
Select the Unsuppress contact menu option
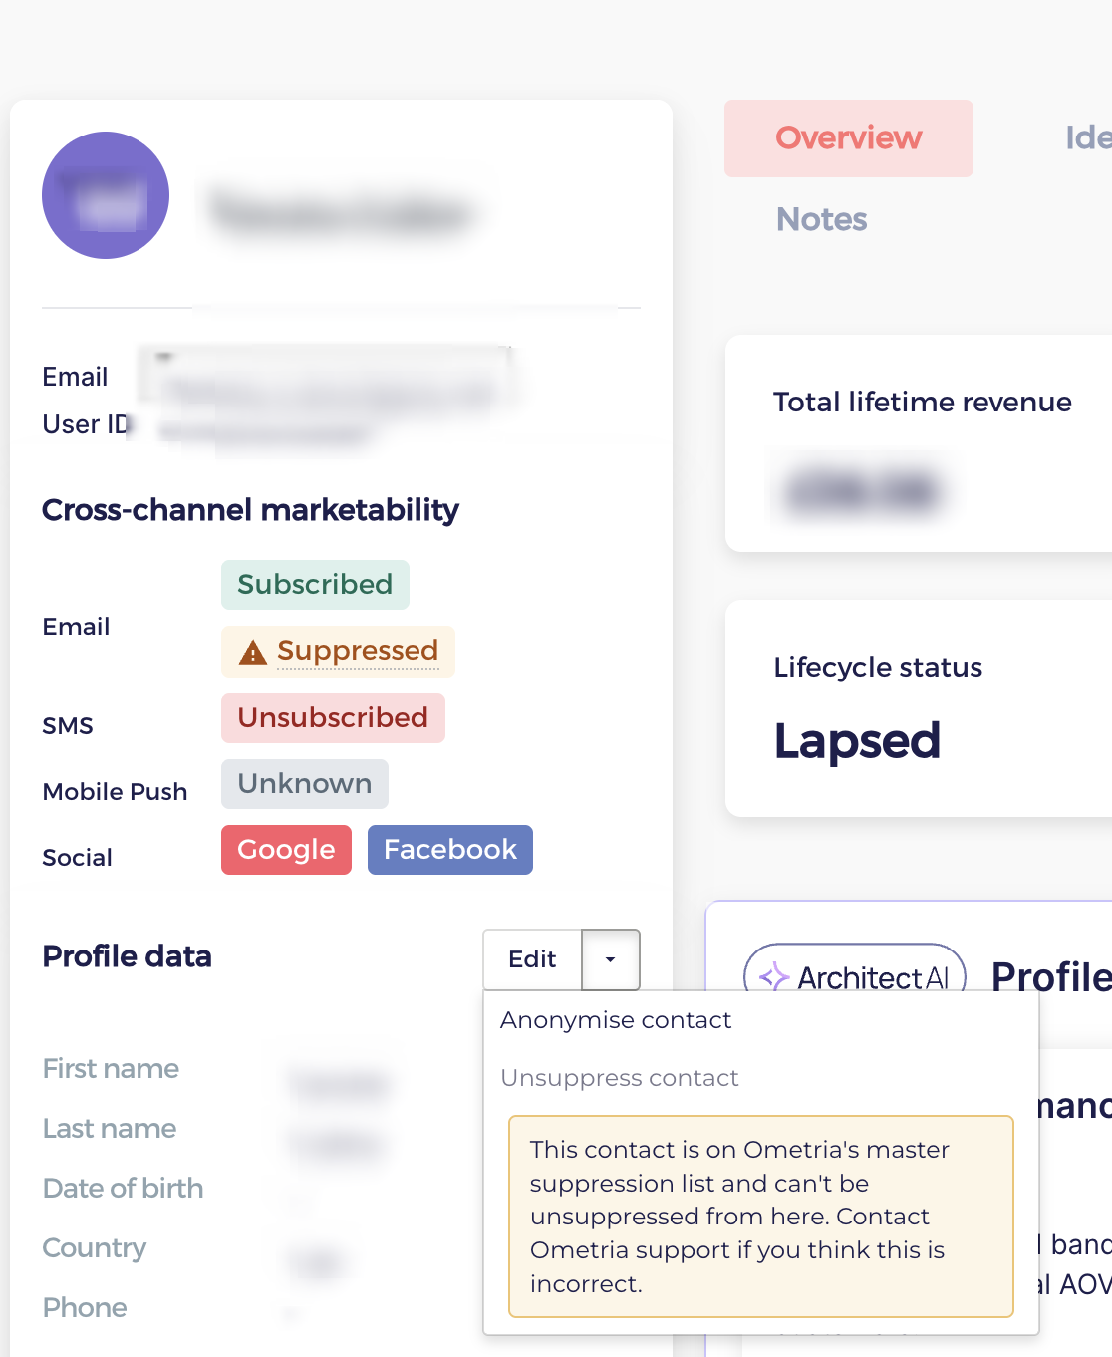619,1078
